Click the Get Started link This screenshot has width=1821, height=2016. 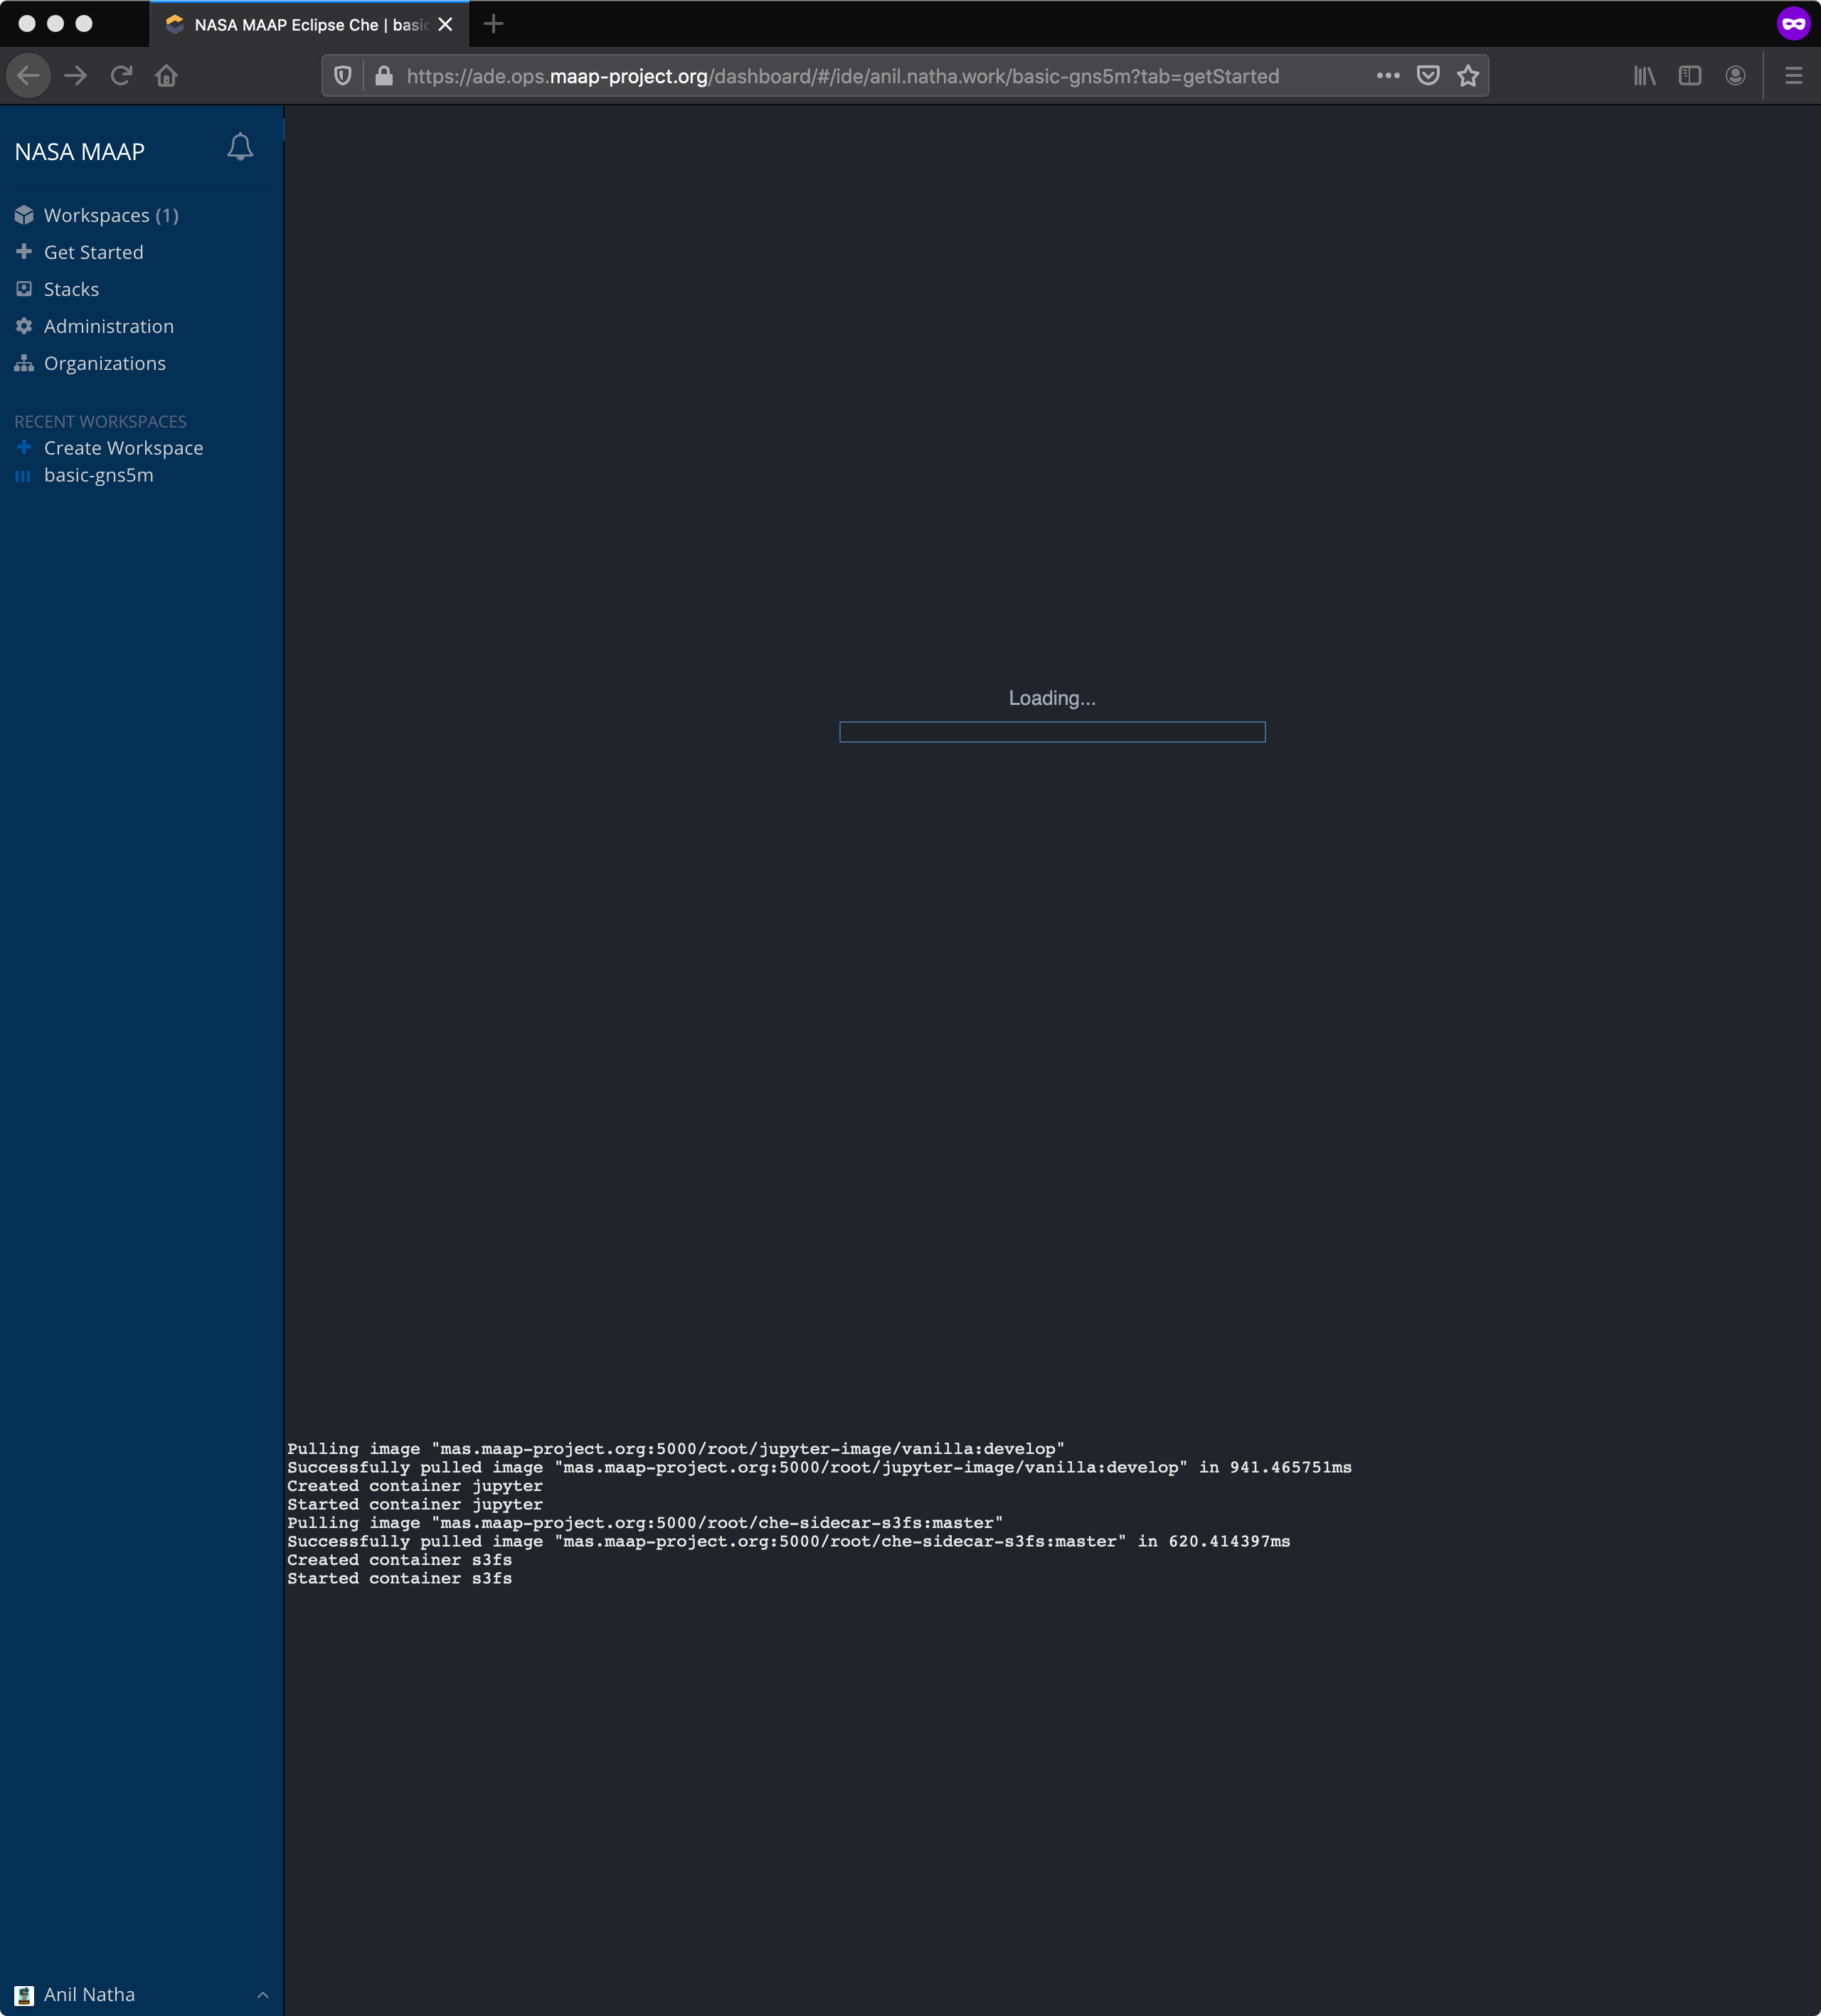(93, 251)
